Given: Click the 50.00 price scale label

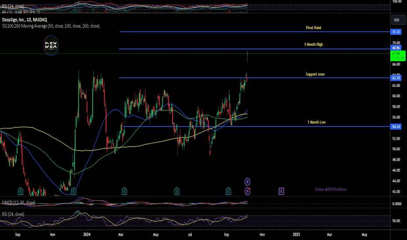Looking at the screenshot, I should (396, 149).
